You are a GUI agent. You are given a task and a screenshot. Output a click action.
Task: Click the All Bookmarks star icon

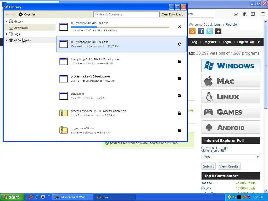pyautogui.click(x=11, y=40)
